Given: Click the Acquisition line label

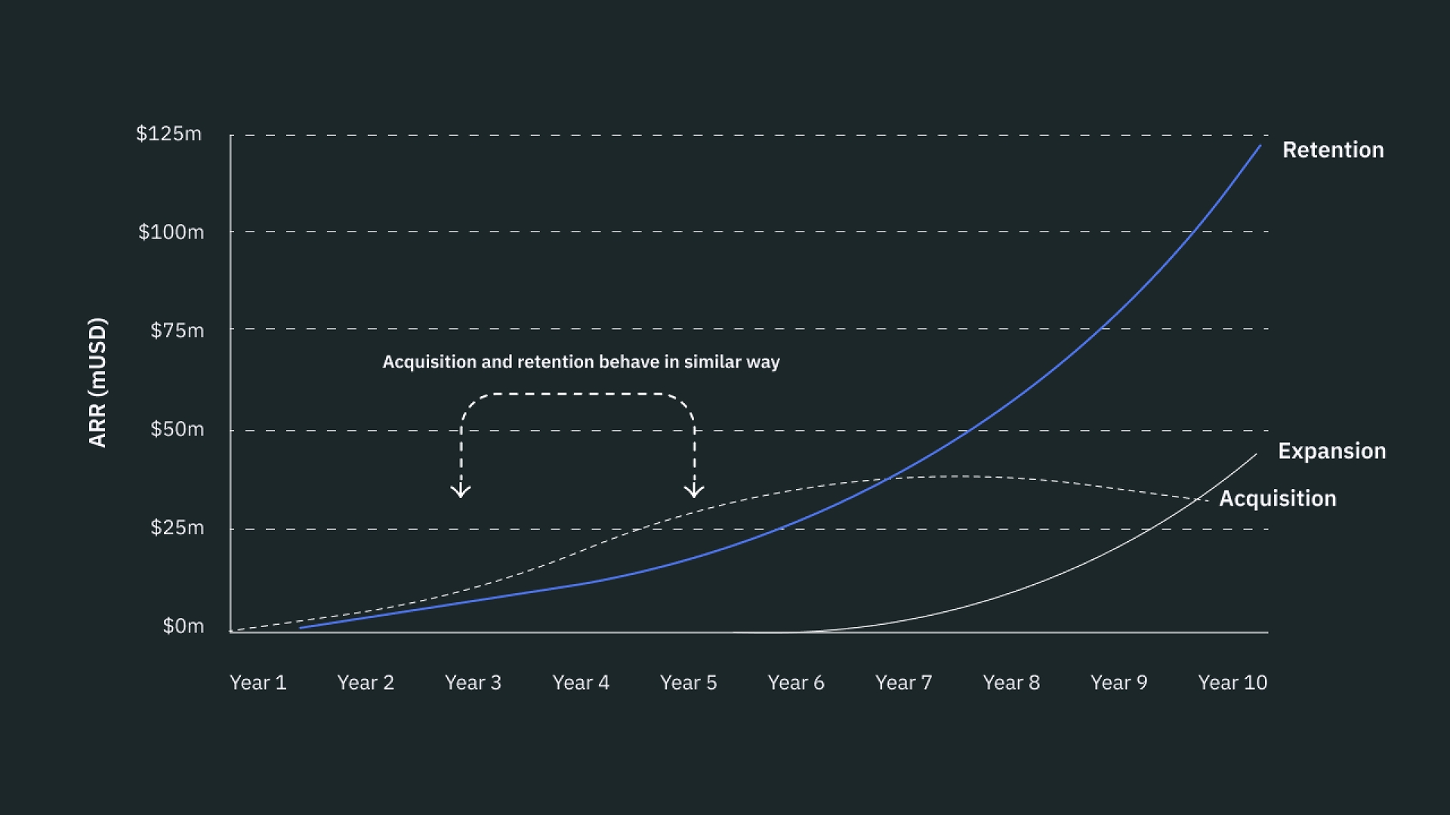Looking at the screenshot, I should pyautogui.click(x=1277, y=499).
